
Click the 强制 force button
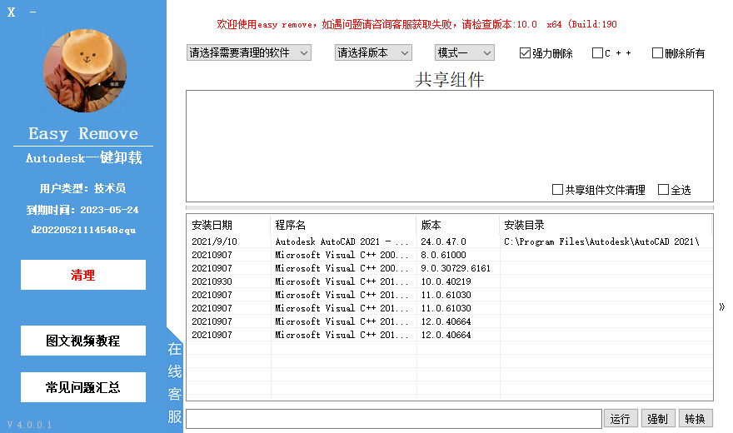point(658,419)
